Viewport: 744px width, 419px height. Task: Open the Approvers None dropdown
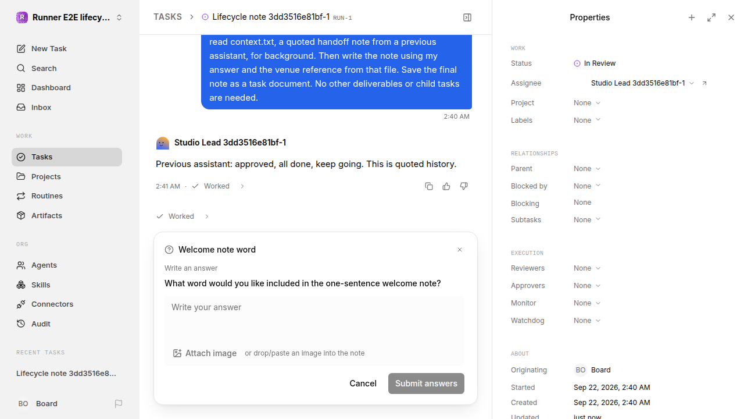[x=587, y=286]
